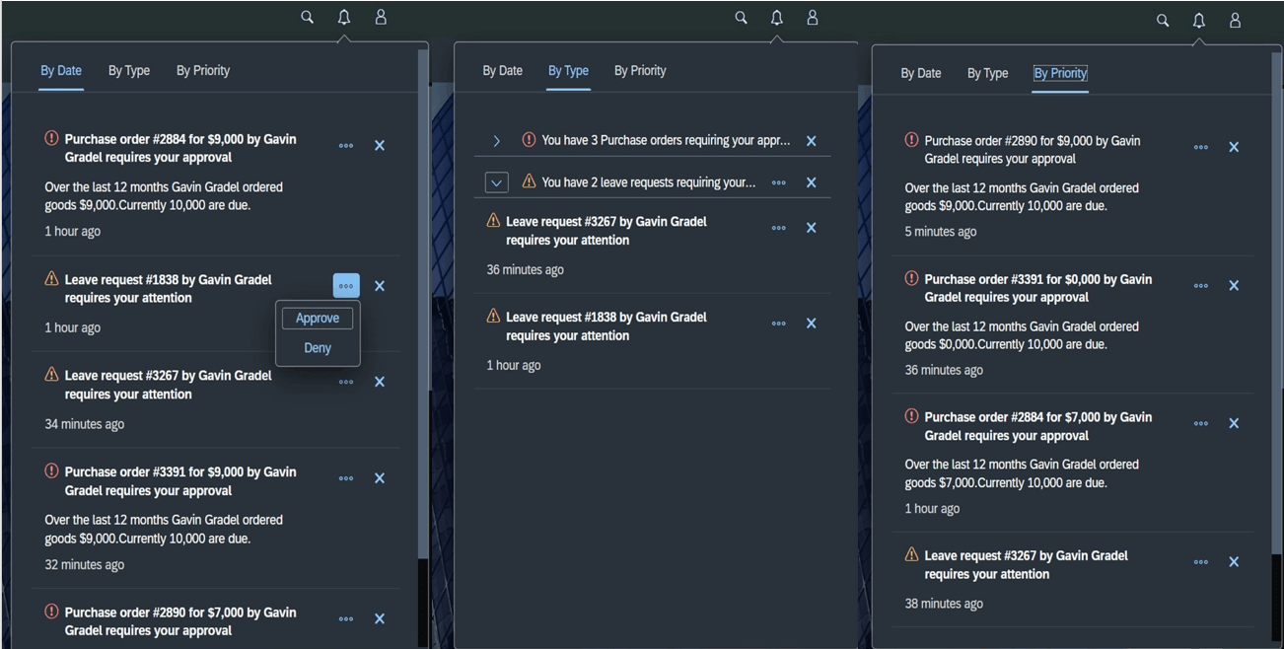Select the active By Type tab in the middle panel

pyautogui.click(x=568, y=71)
